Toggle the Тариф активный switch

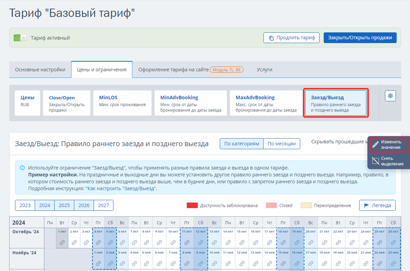[x=20, y=38]
